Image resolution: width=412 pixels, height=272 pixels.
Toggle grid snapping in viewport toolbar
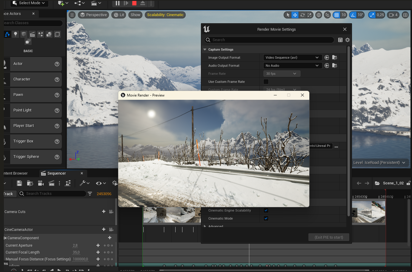coord(336,15)
